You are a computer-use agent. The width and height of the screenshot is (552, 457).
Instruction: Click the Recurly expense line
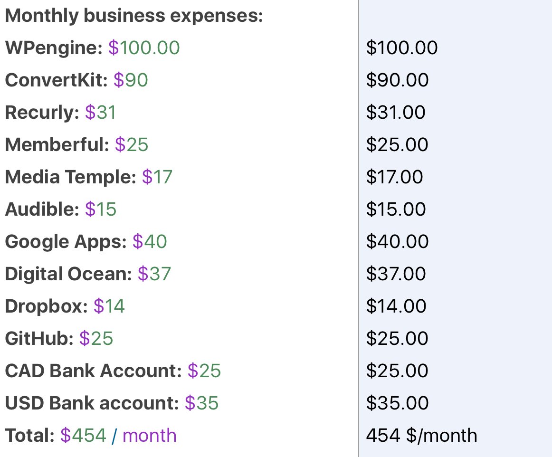(x=60, y=113)
